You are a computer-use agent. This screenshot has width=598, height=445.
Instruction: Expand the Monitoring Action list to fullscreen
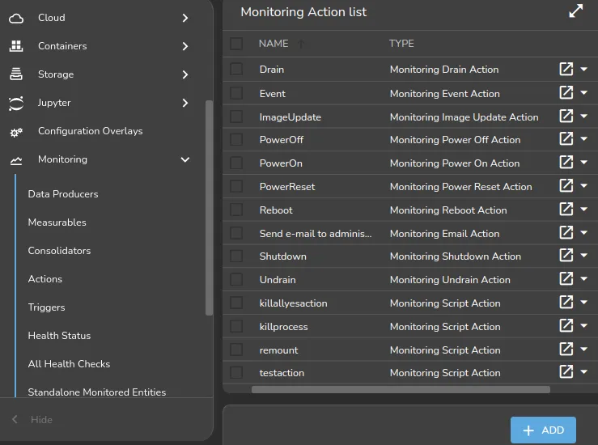point(576,11)
